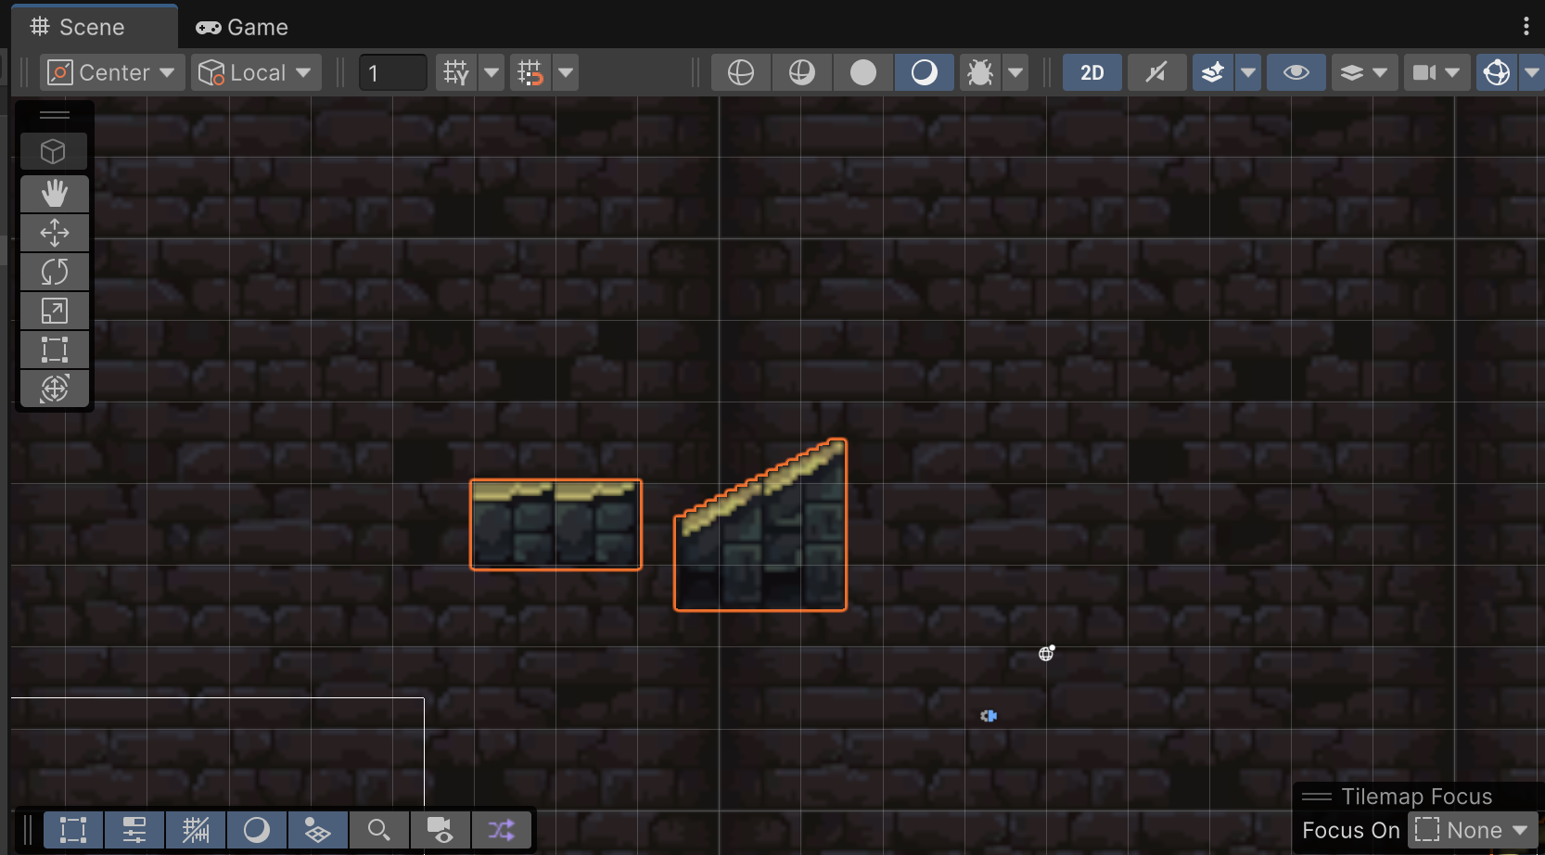The width and height of the screenshot is (1545, 855).
Task: Select the combined Transform tool
Action: click(x=54, y=389)
